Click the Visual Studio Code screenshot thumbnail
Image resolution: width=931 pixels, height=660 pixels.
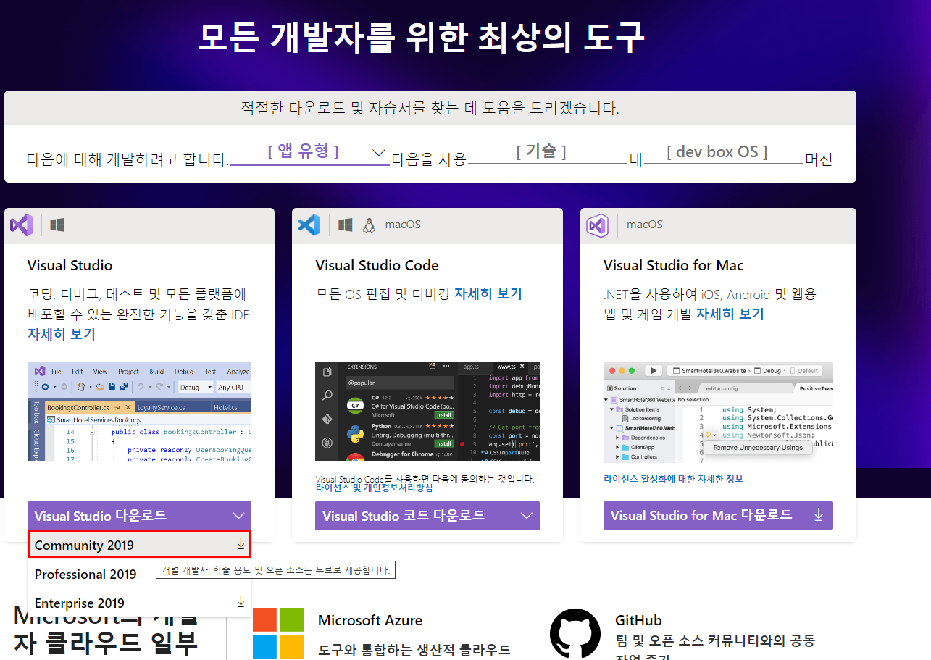coord(427,412)
